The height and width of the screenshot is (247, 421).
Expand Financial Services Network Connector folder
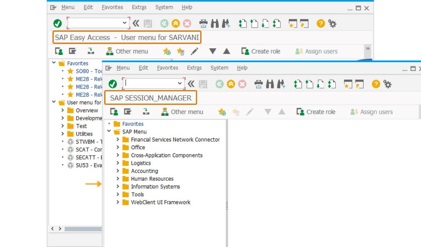(117, 139)
